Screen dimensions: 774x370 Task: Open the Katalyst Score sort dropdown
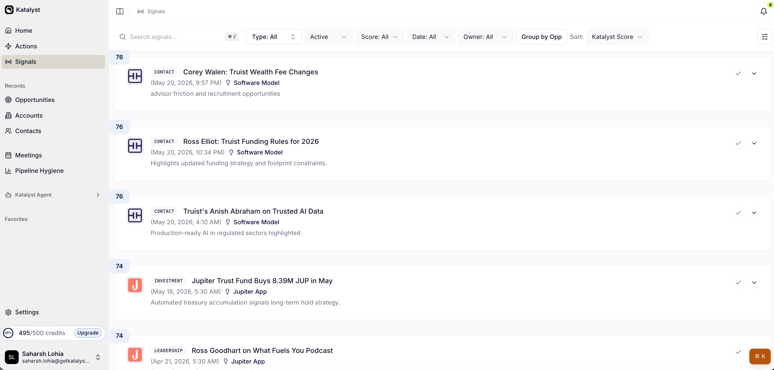(x=617, y=37)
